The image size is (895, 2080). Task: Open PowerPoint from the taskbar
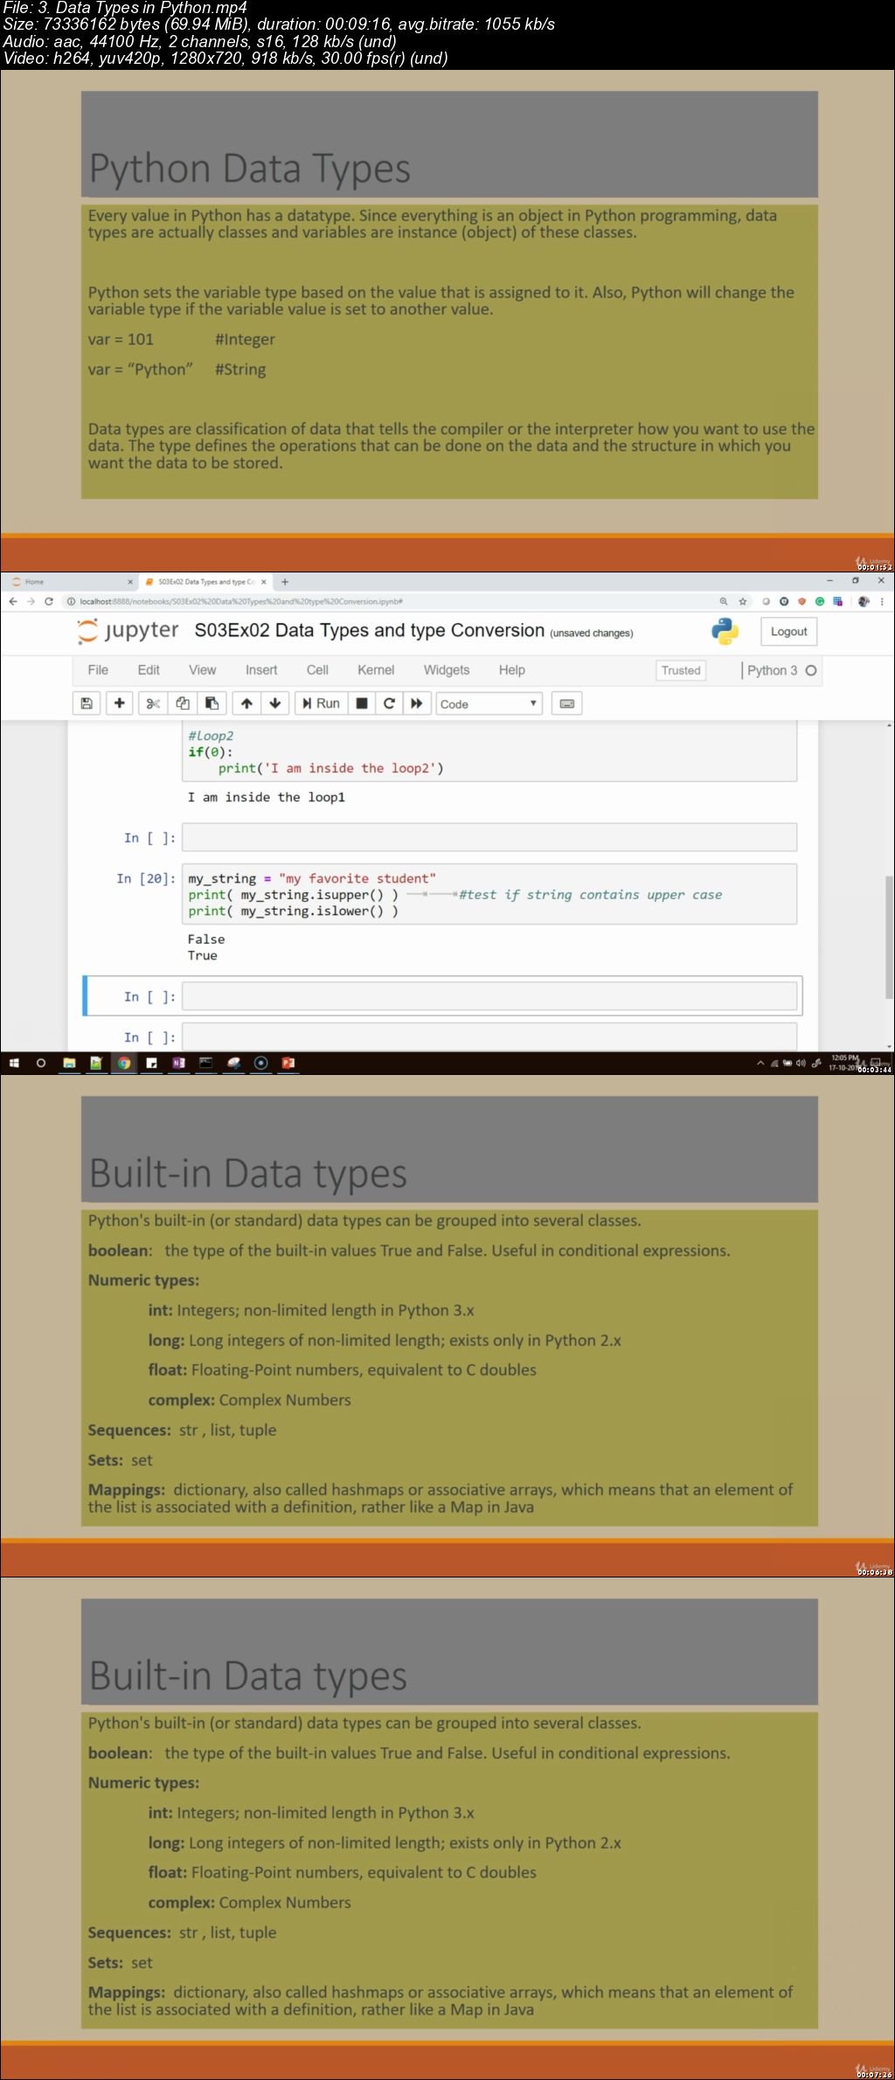(288, 1063)
